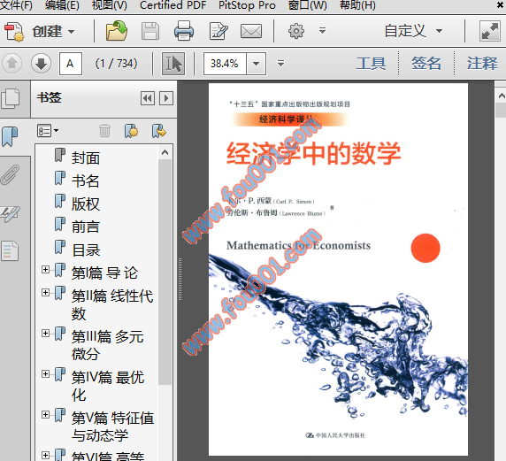Screen dimensions: 506x461
Task: Open the 目录 bookmark
Action: click(x=86, y=250)
